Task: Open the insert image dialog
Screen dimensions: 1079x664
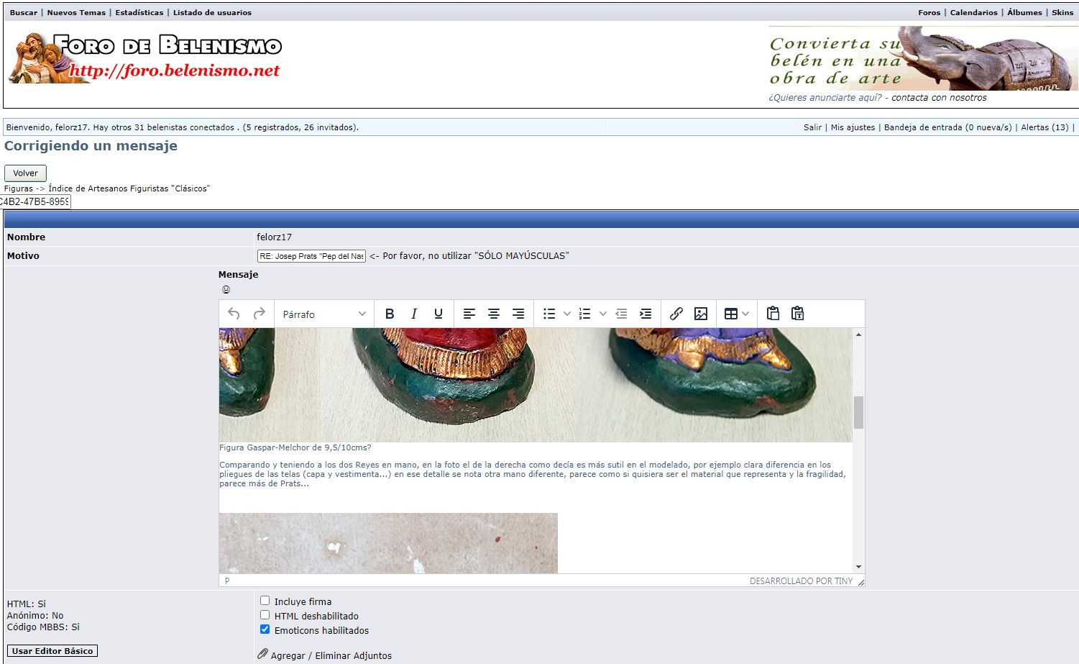Action: (x=701, y=314)
